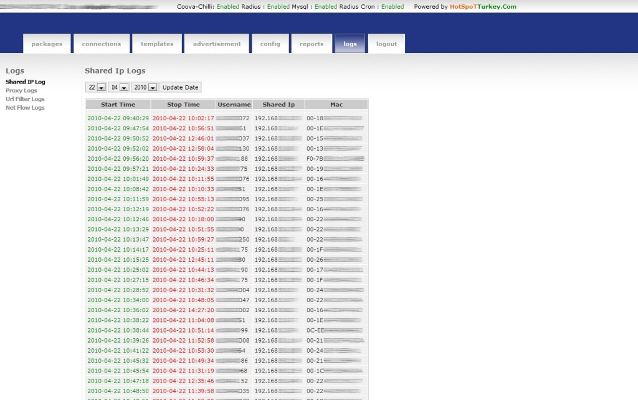Viewport: 638px width, 400px height.
Task: Click the Mac cell beginning F0-7B
Action: (336, 159)
